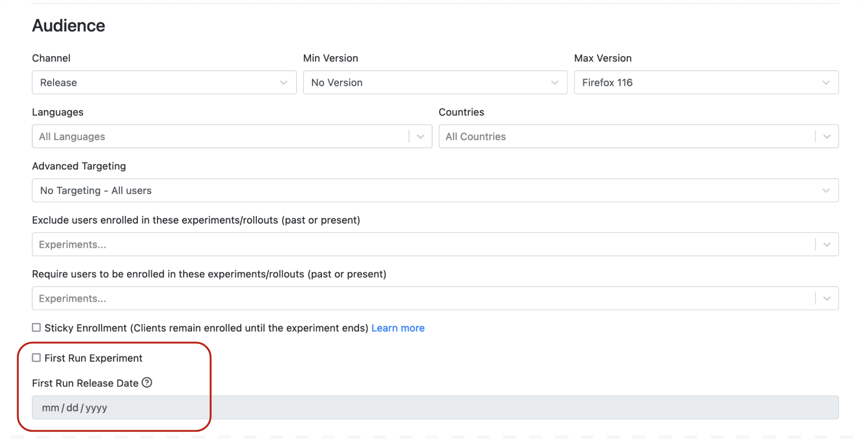The width and height of the screenshot is (866, 439).
Task: Click the First Run Experiment label text
Action: 94,358
